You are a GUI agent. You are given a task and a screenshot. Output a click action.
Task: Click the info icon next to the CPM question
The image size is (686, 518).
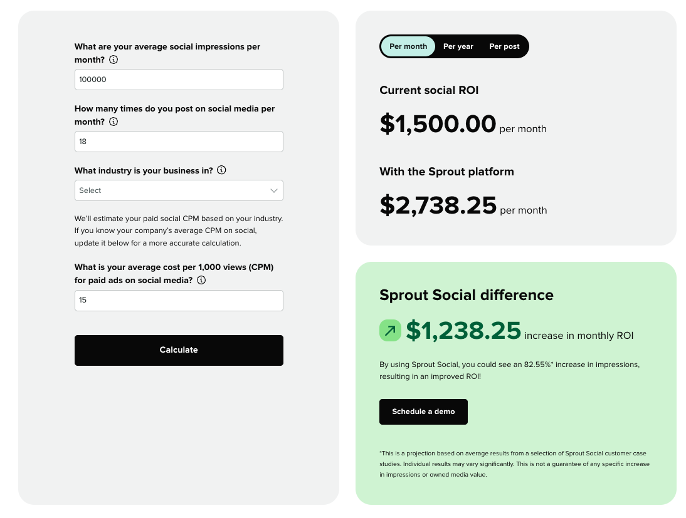click(201, 280)
